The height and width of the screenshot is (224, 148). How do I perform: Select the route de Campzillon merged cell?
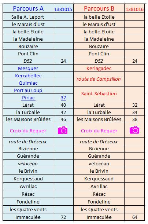coord(99,79)
